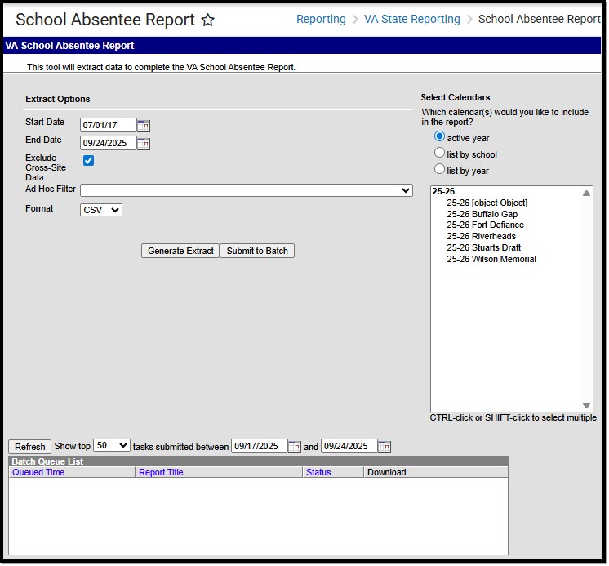The height and width of the screenshot is (566, 609).
Task: Navigate to VA State Reporting breadcrumb
Action: tap(411, 19)
